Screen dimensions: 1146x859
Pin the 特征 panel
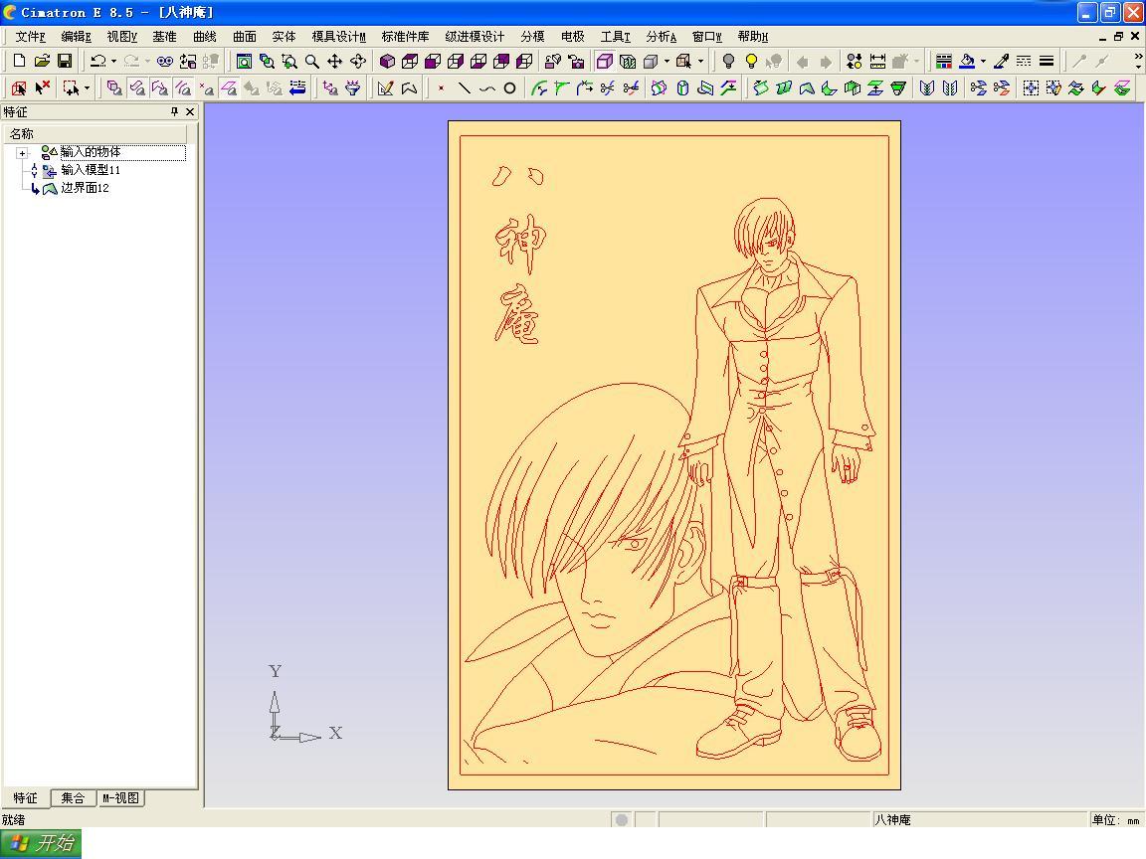(x=174, y=111)
